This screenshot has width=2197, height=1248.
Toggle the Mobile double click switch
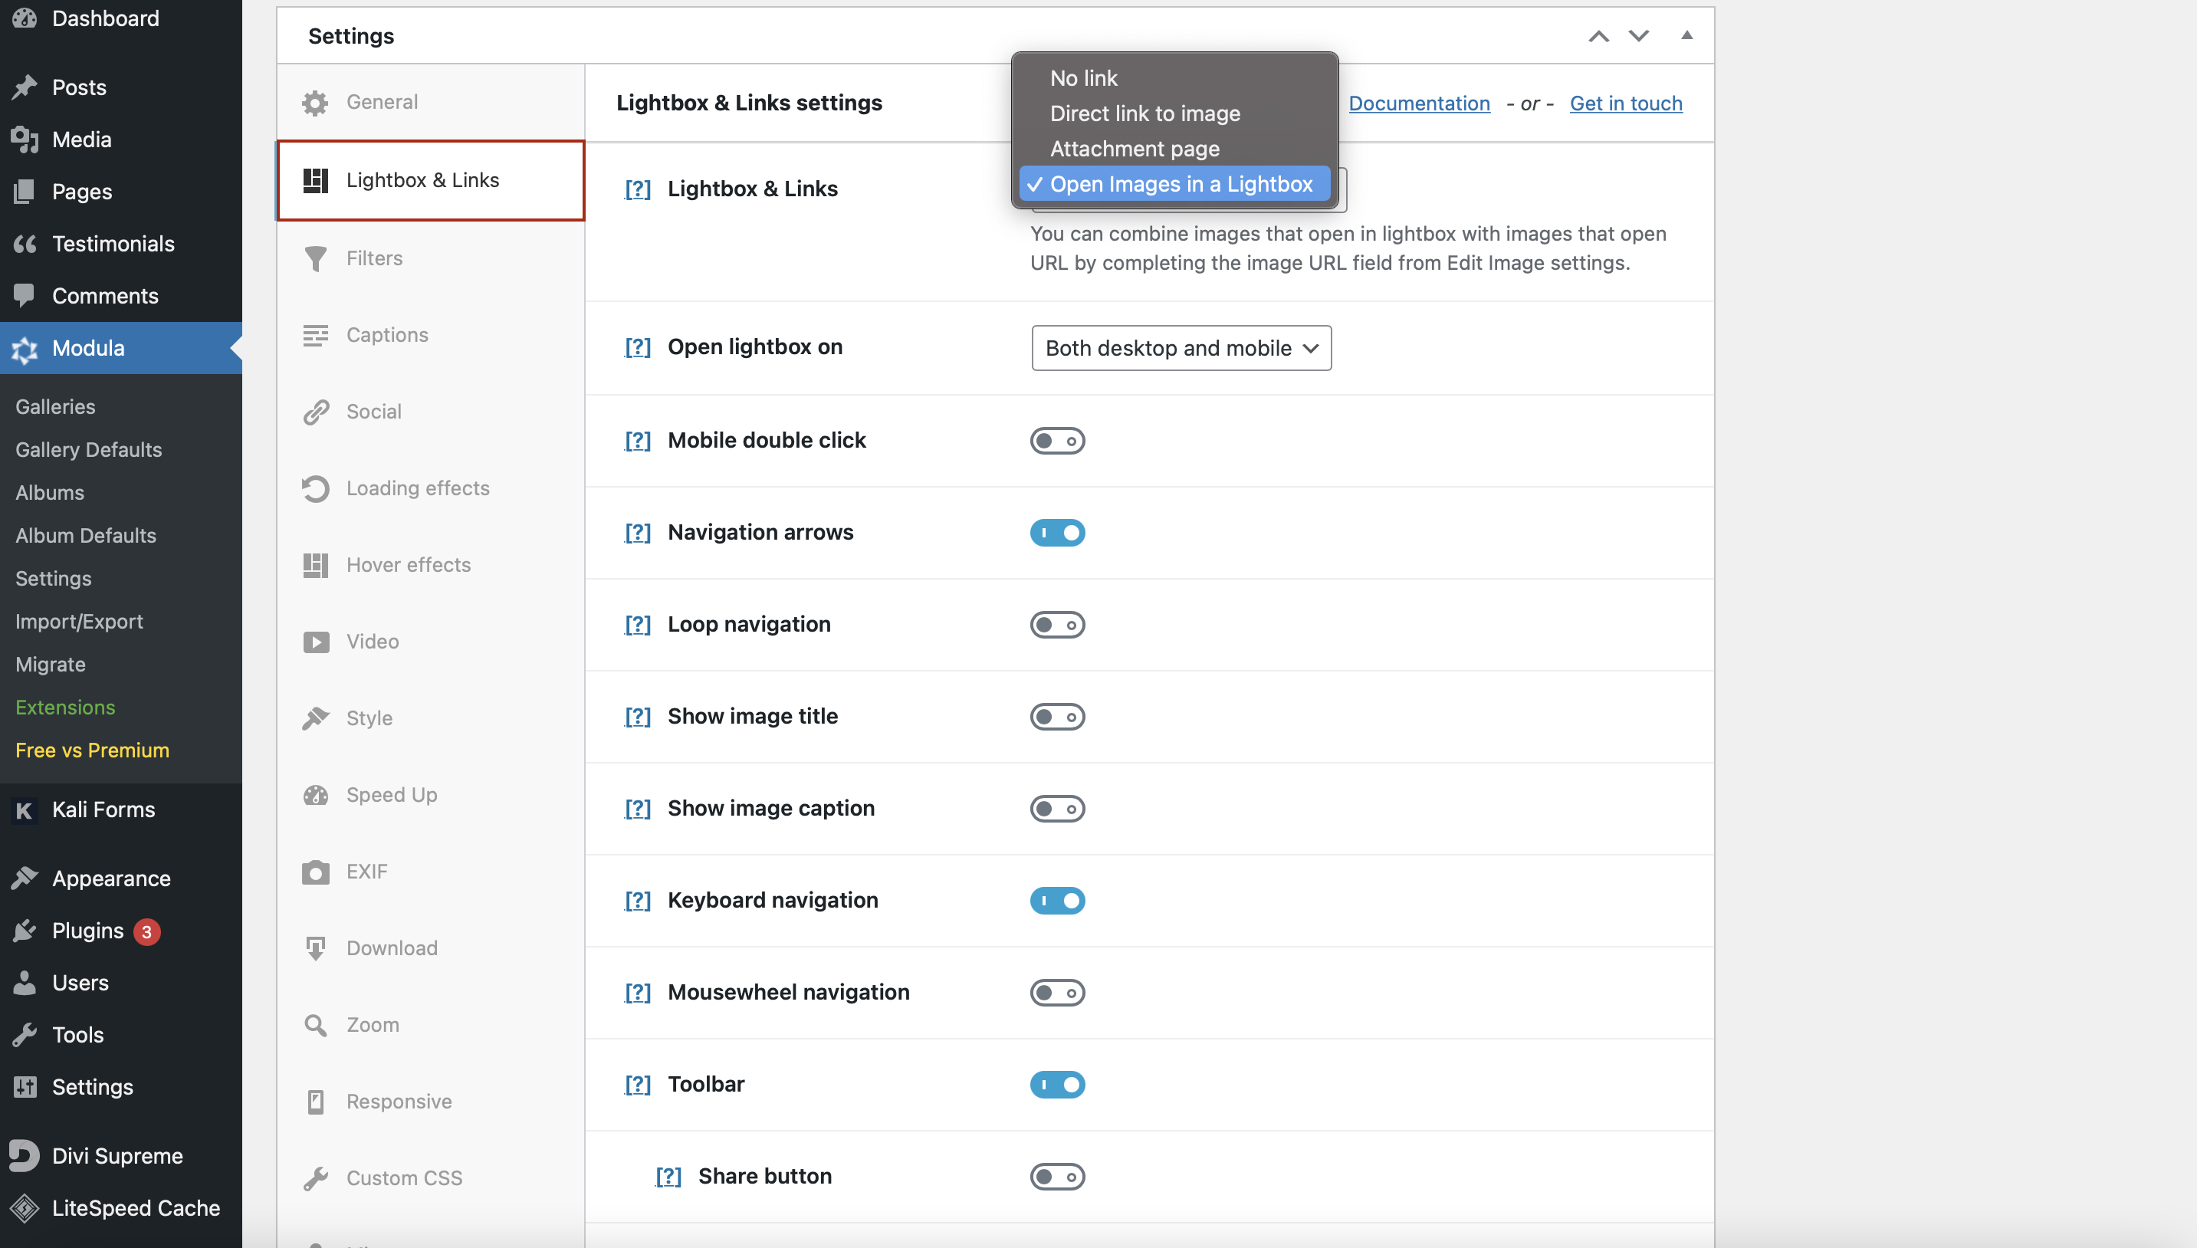point(1056,439)
